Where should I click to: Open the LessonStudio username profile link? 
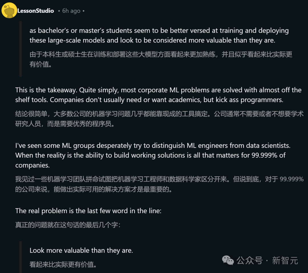[36, 11]
